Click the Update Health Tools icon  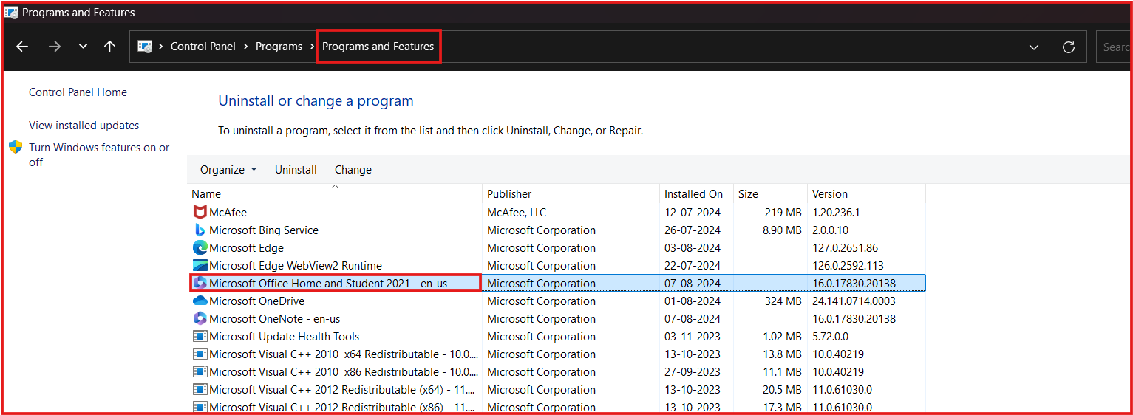(x=200, y=337)
